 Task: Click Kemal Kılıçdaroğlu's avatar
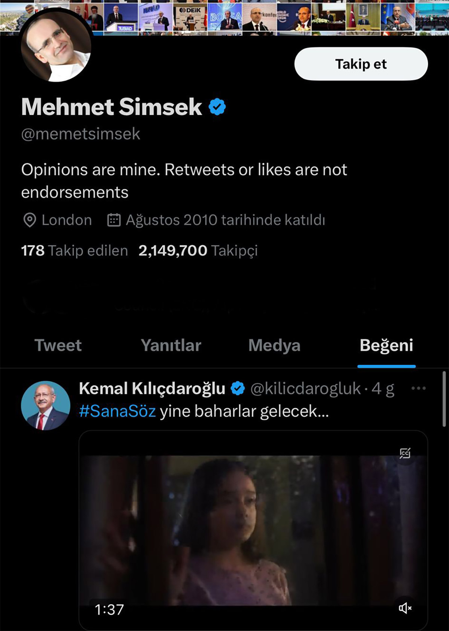pyautogui.click(x=46, y=405)
